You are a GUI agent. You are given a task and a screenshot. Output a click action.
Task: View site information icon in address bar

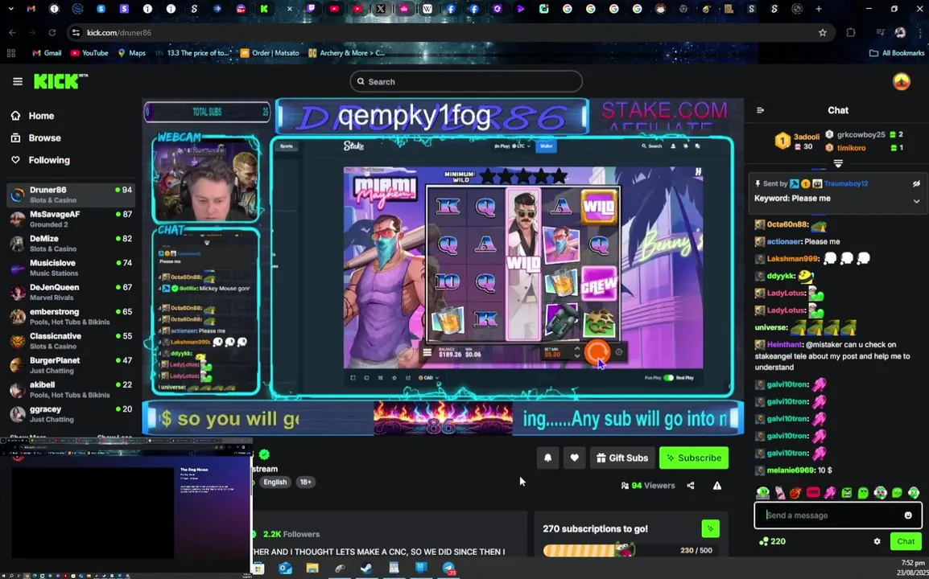[75, 32]
